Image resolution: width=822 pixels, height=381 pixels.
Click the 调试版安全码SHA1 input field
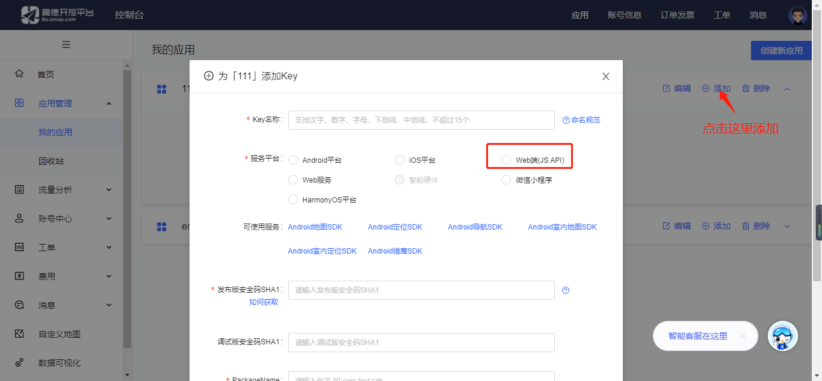(x=421, y=343)
